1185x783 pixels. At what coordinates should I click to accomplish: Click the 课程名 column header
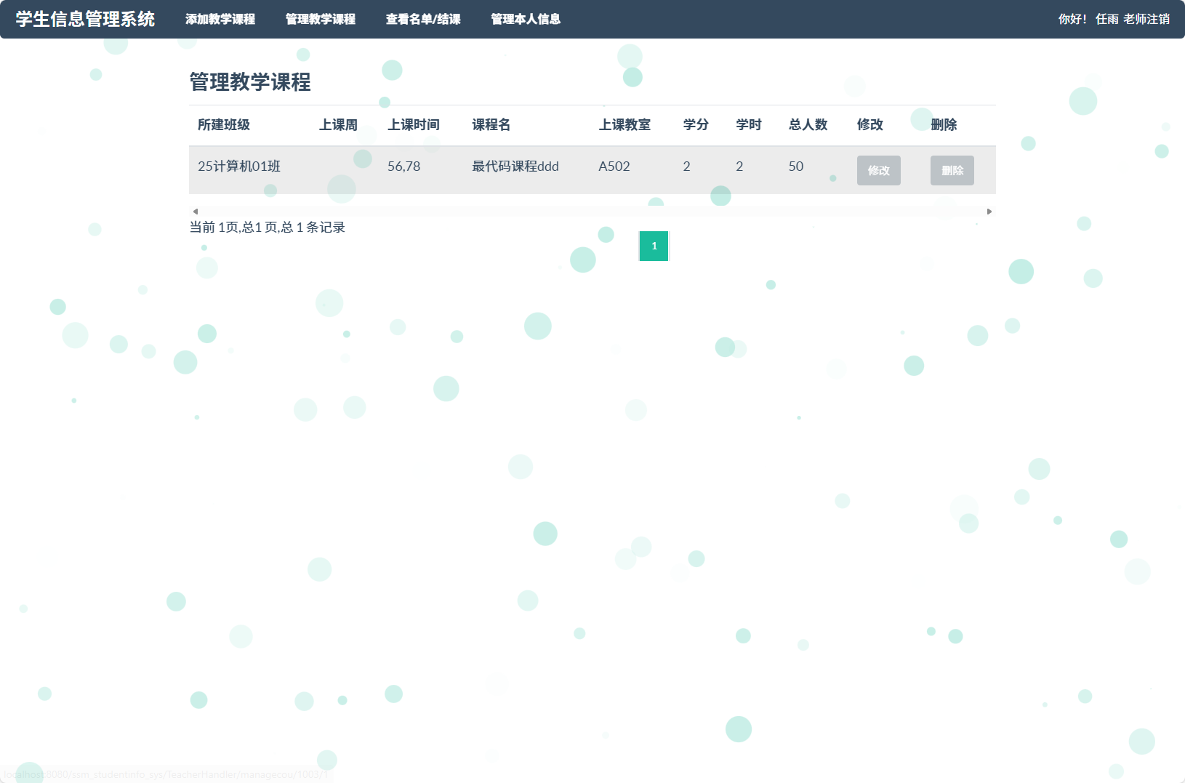491,124
